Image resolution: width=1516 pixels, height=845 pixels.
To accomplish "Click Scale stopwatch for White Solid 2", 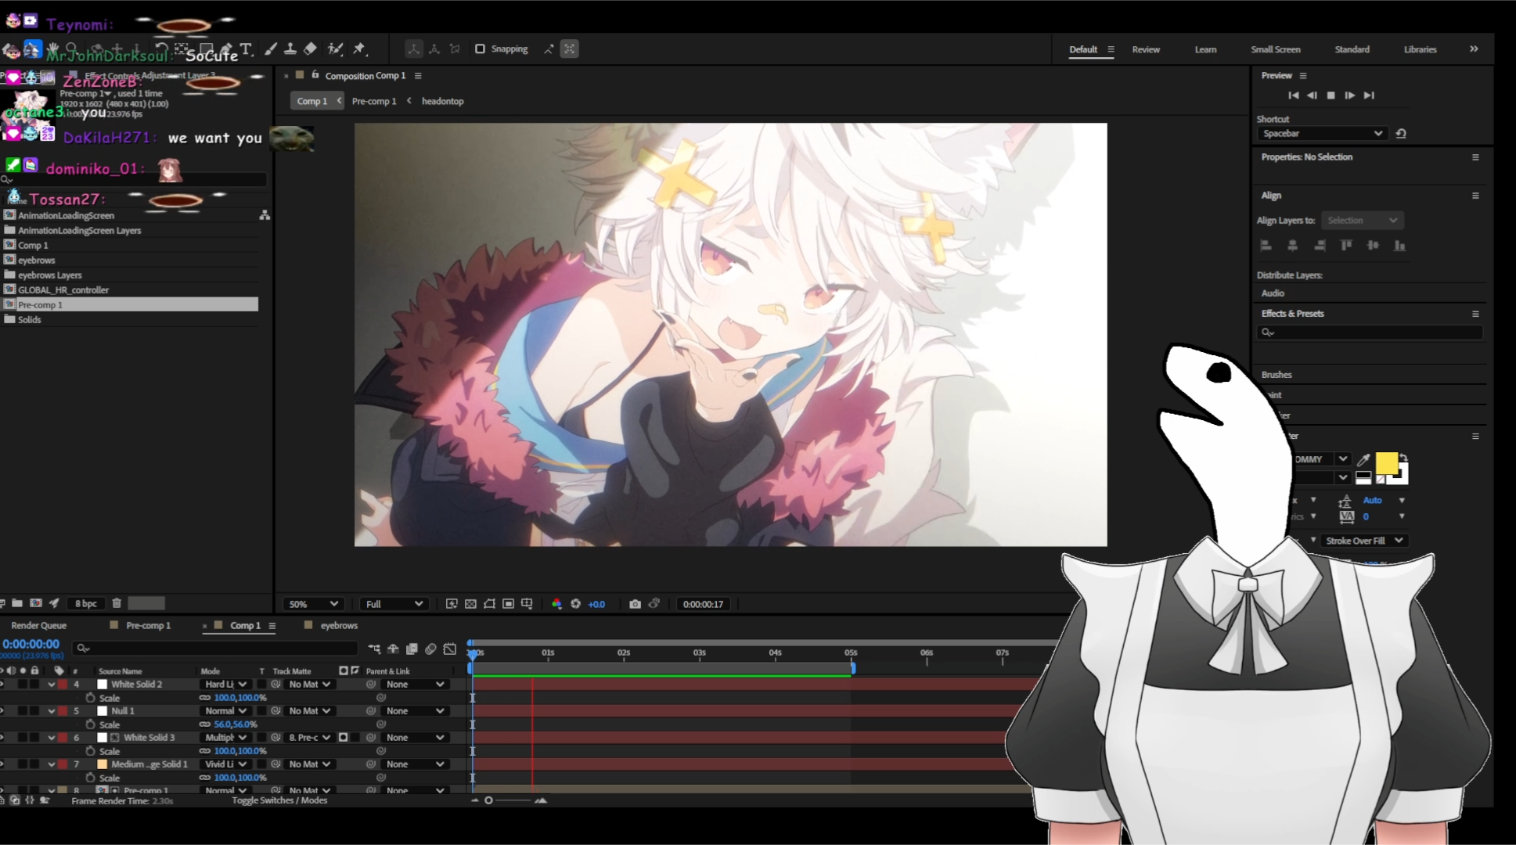I will coord(91,698).
